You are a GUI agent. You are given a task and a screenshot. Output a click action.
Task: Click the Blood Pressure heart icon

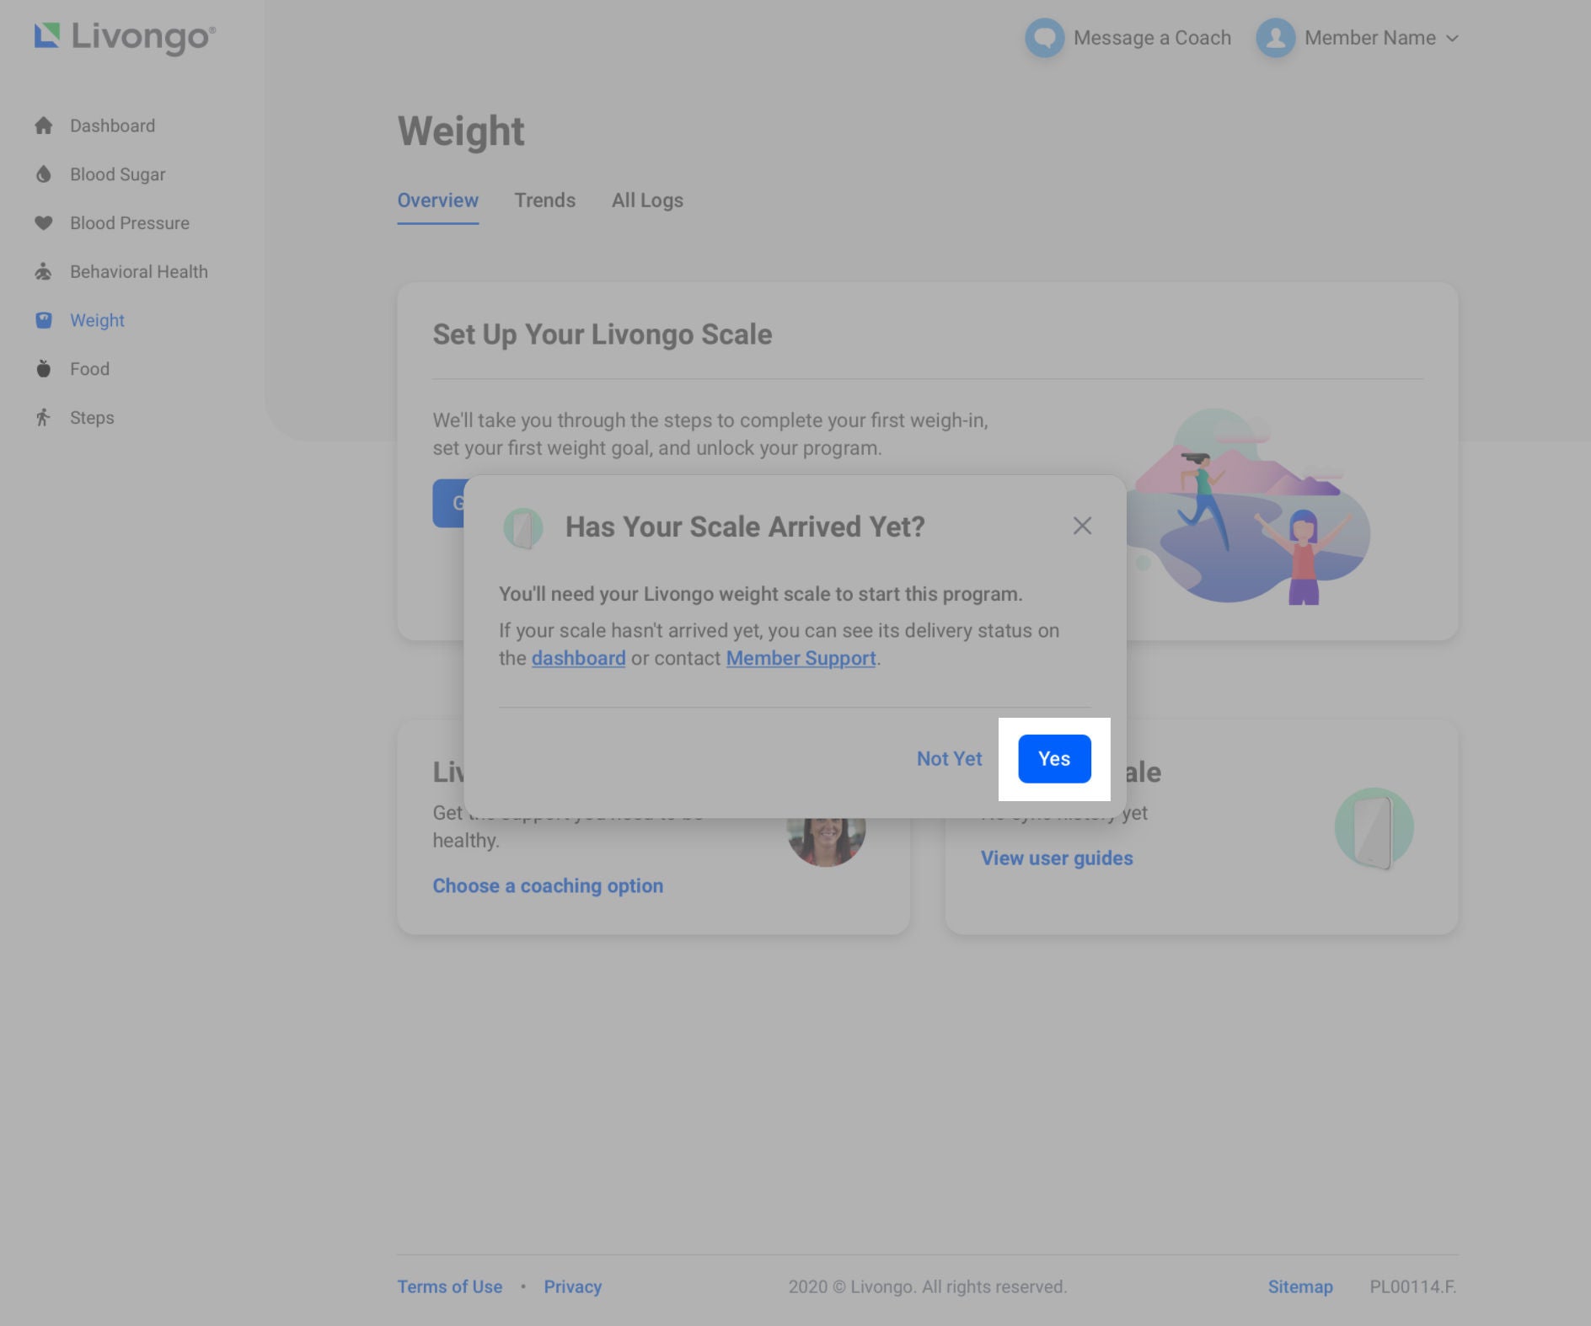[x=44, y=223]
